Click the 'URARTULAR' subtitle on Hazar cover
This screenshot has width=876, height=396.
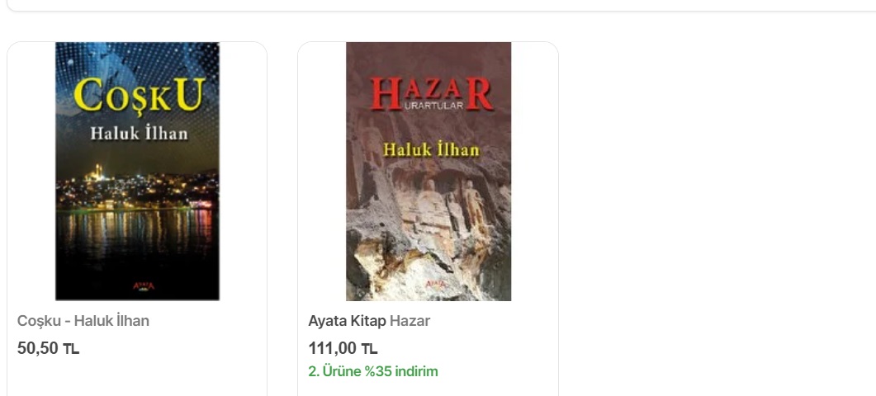(433, 106)
